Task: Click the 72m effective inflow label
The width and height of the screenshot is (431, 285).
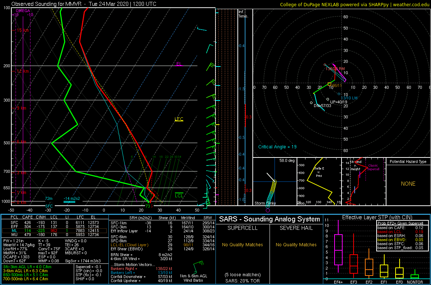Action: (x=49, y=198)
